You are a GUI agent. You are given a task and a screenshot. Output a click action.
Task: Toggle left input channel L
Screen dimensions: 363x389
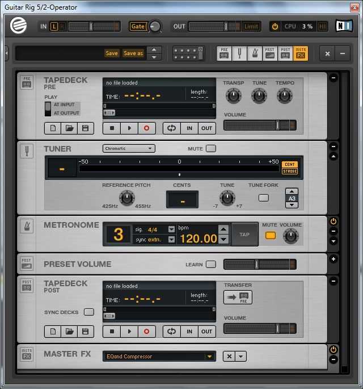click(54, 26)
